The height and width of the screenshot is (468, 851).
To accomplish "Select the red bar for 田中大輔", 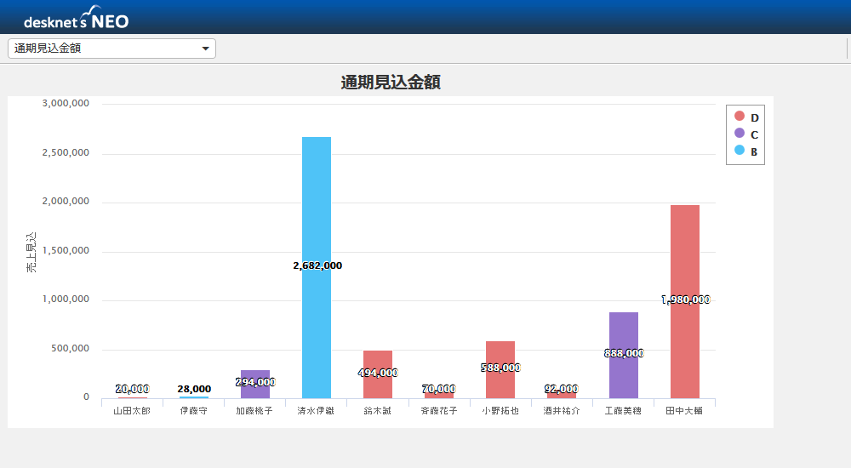I will point(684,255).
